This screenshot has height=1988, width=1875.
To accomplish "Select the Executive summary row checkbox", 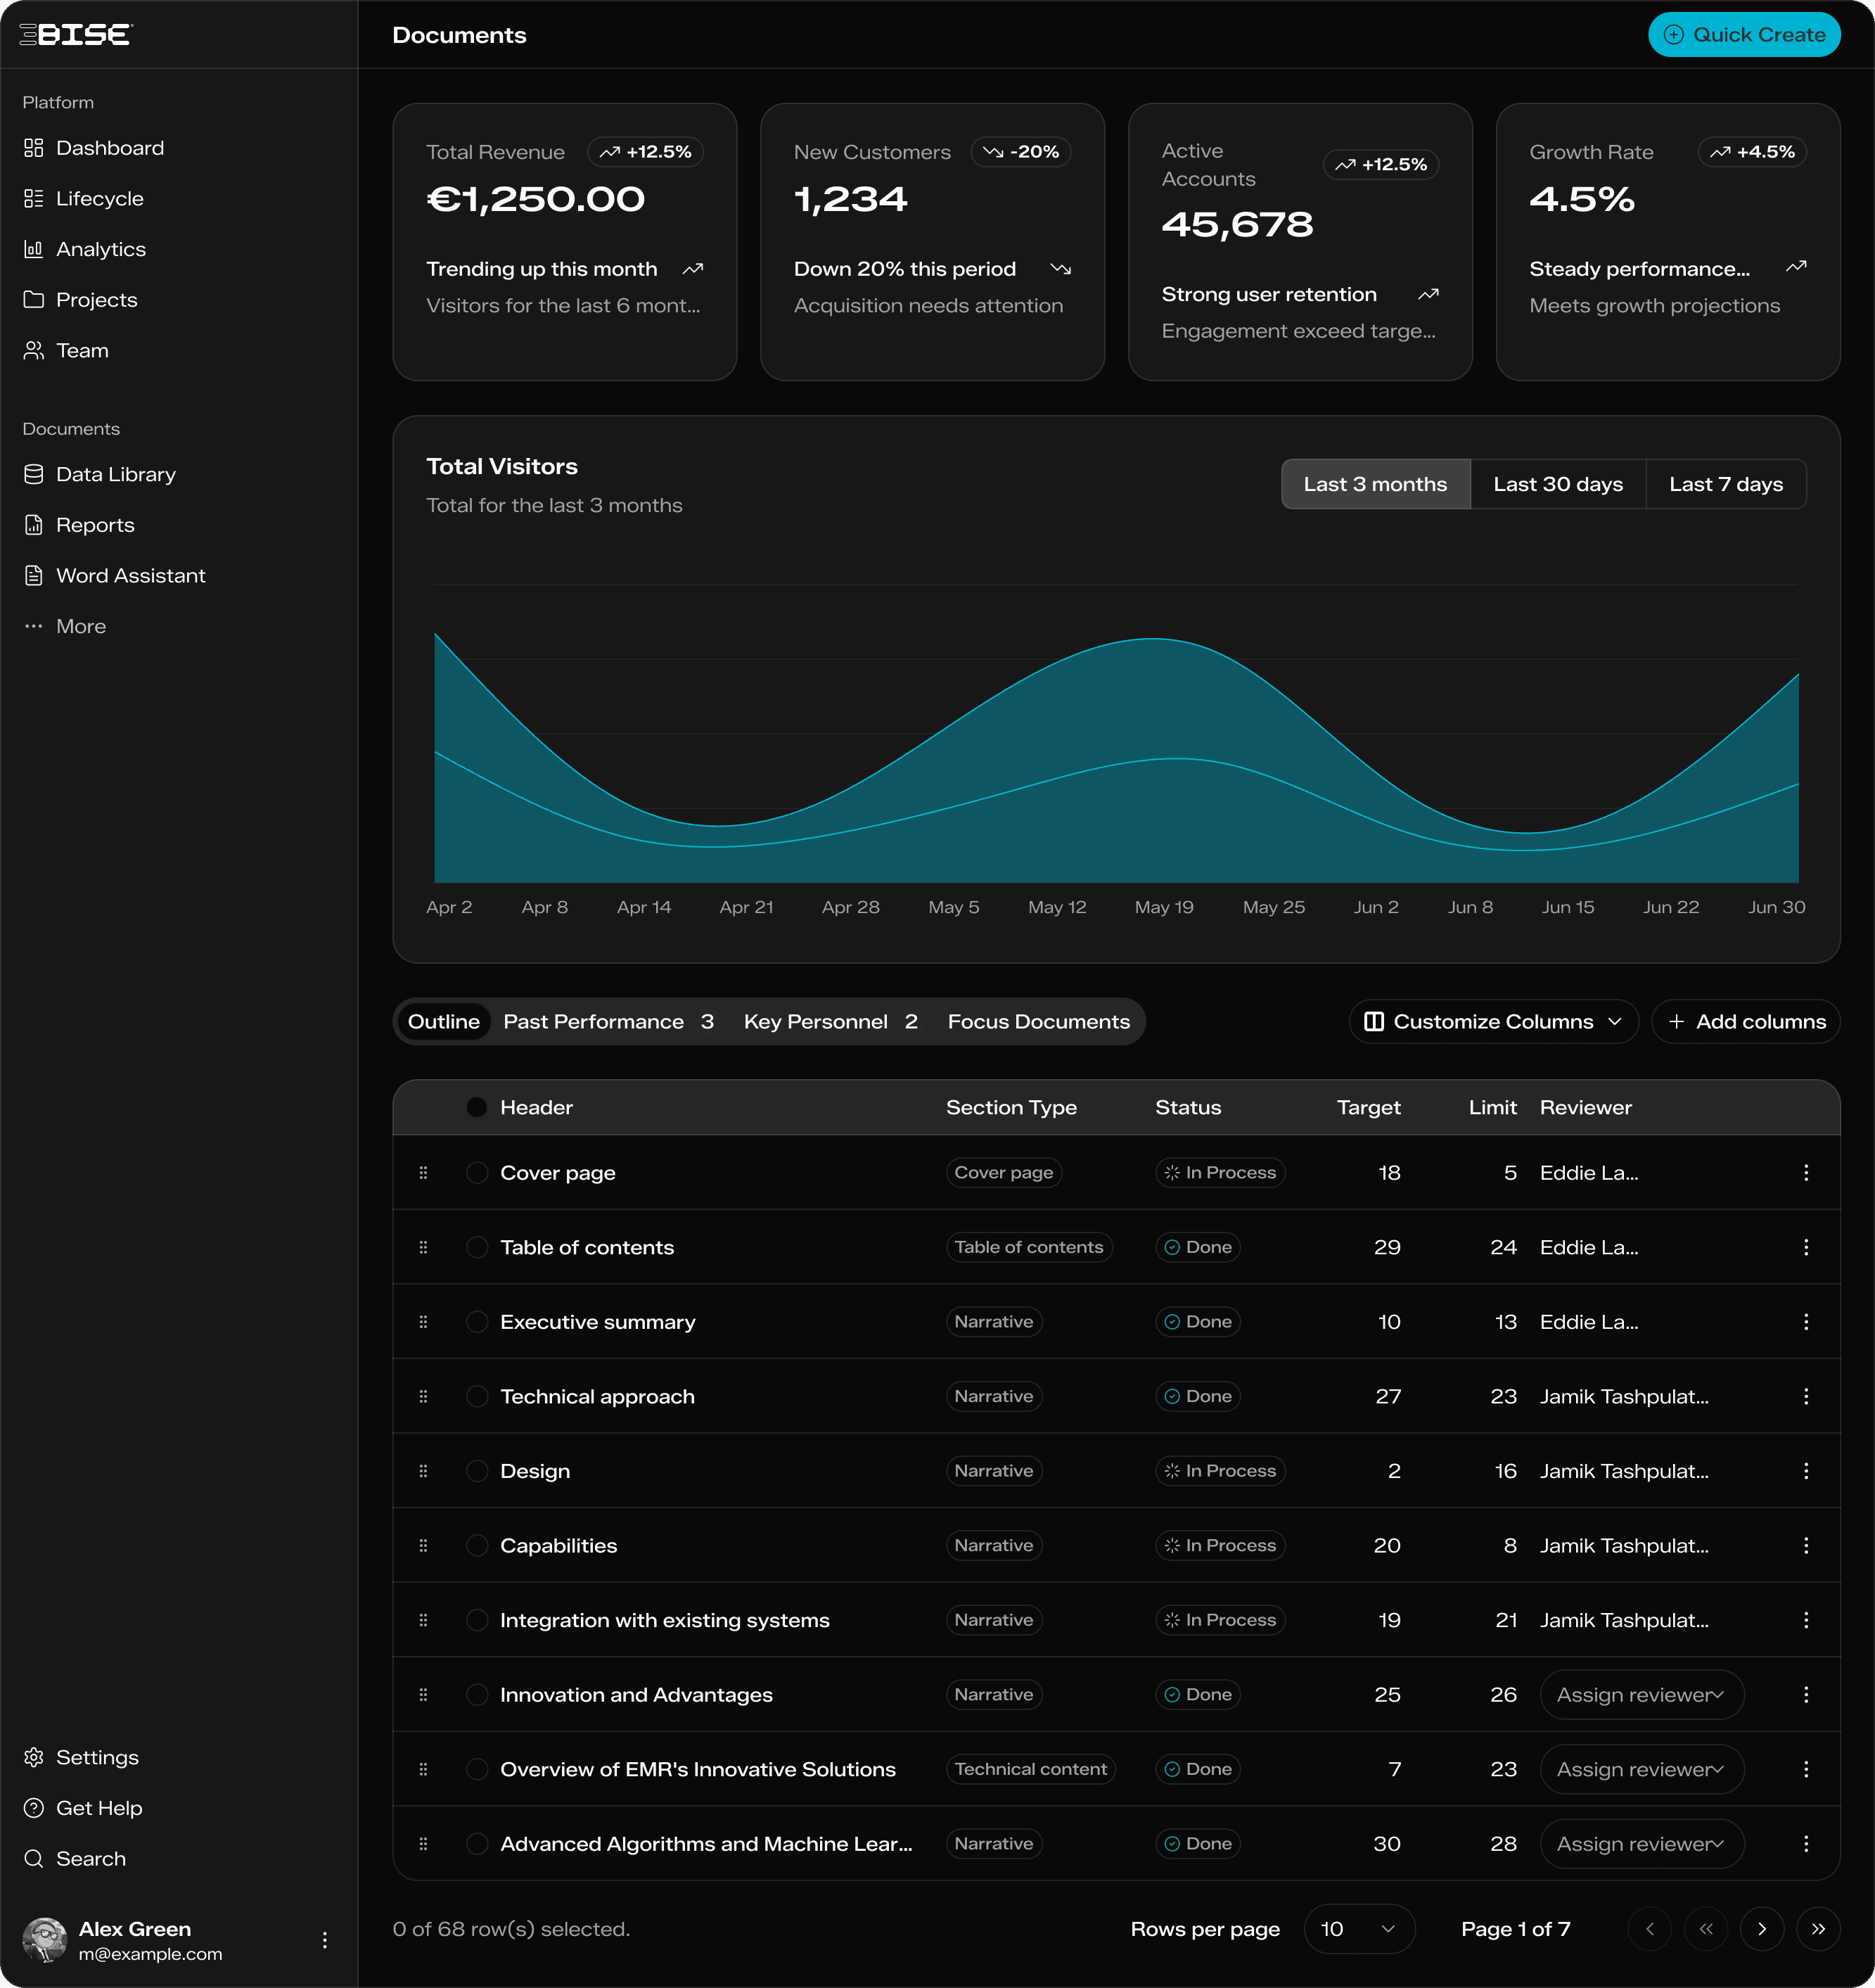I will pyautogui.click(x=477, y=1321).
